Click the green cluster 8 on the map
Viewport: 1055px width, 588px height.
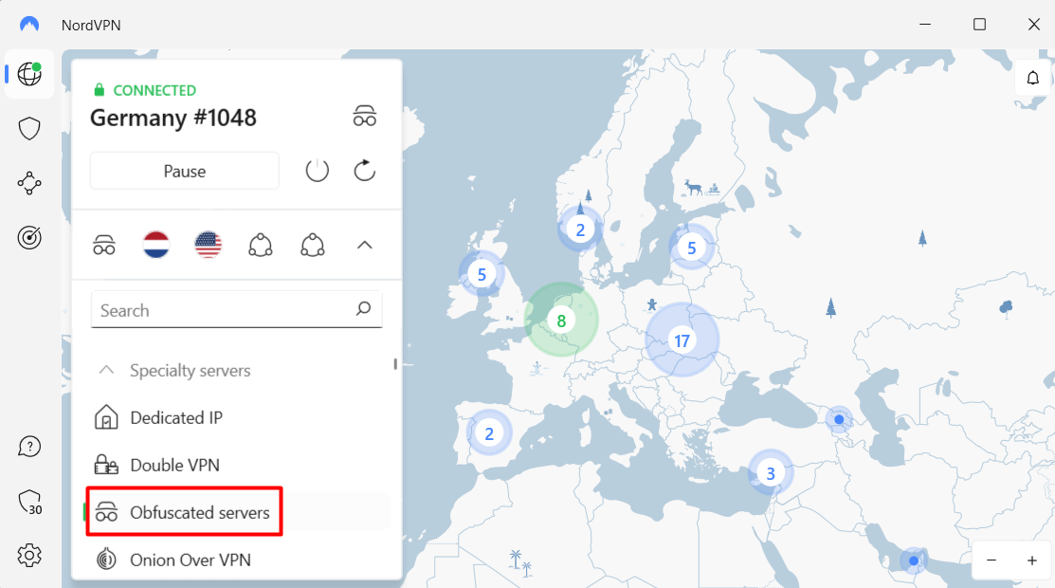tap(561, 321)
